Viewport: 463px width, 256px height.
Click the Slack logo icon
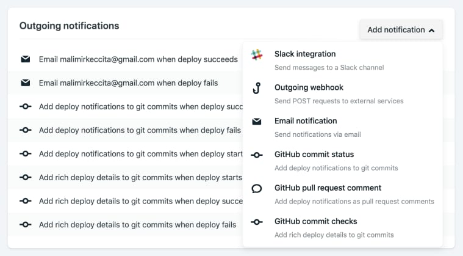(x=257, y=55)
